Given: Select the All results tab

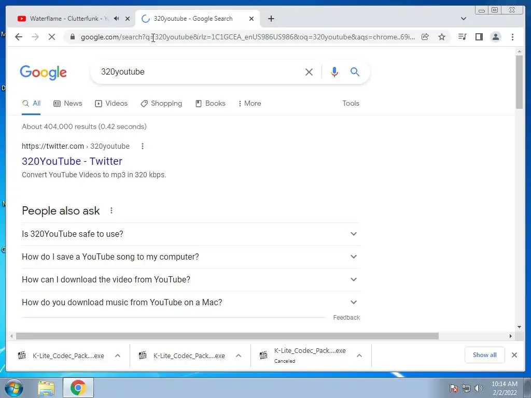Looking at the screenshot, I should point(31,104).
